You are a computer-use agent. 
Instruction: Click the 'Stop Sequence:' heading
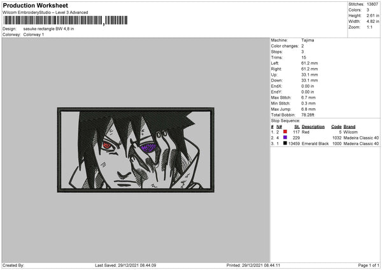(x=285, y=120)
